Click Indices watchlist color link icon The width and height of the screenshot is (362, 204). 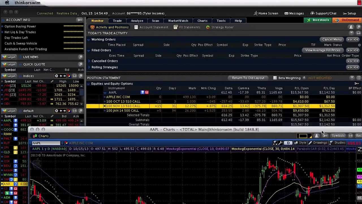point(68,76)
